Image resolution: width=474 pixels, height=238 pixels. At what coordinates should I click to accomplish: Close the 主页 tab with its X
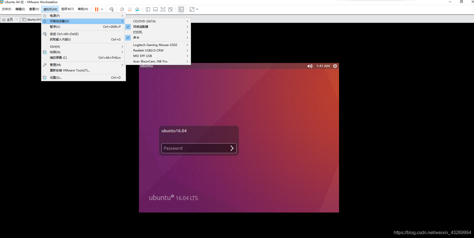click(x=17, y=19)
